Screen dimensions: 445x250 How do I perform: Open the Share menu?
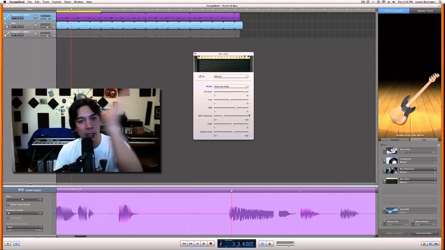67,2
